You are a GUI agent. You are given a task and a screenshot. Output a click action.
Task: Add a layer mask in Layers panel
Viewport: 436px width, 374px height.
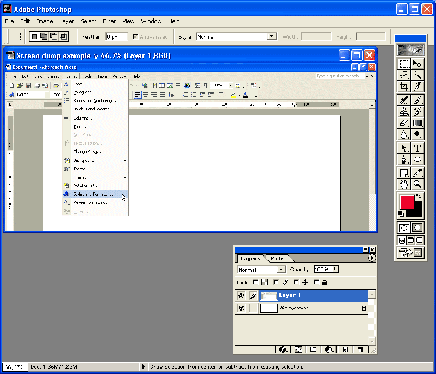click(298, 350)
